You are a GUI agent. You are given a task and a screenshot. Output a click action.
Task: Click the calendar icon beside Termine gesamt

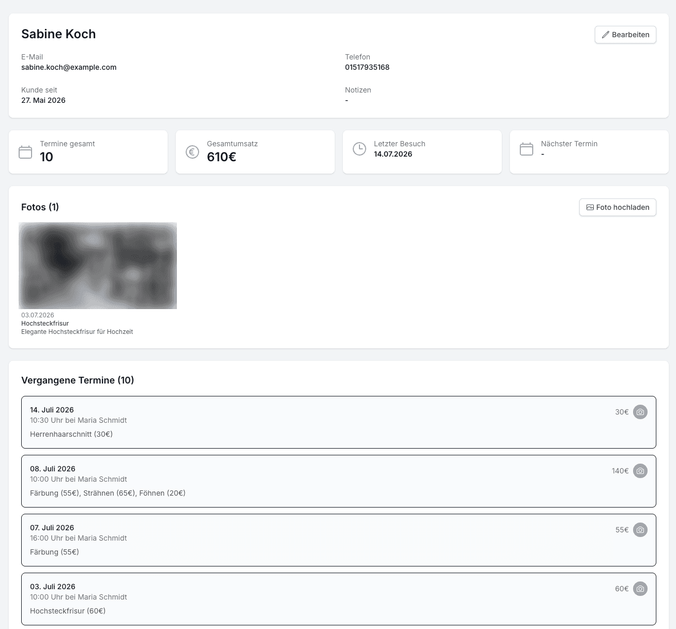25,152
